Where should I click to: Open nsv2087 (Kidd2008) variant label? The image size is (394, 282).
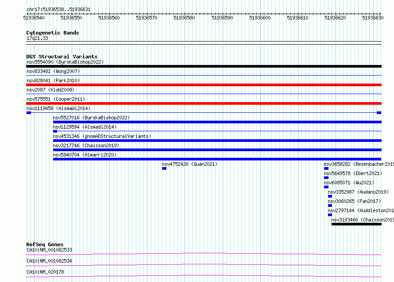click(50, 90)
